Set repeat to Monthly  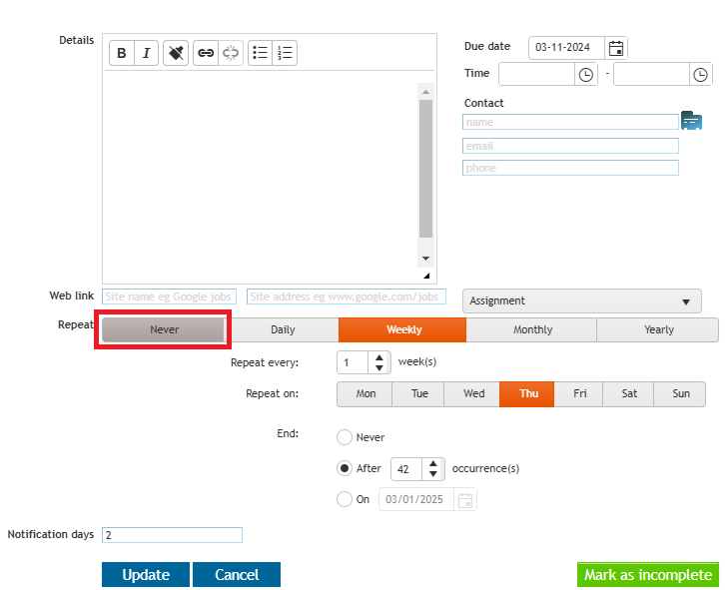point(532,330)
